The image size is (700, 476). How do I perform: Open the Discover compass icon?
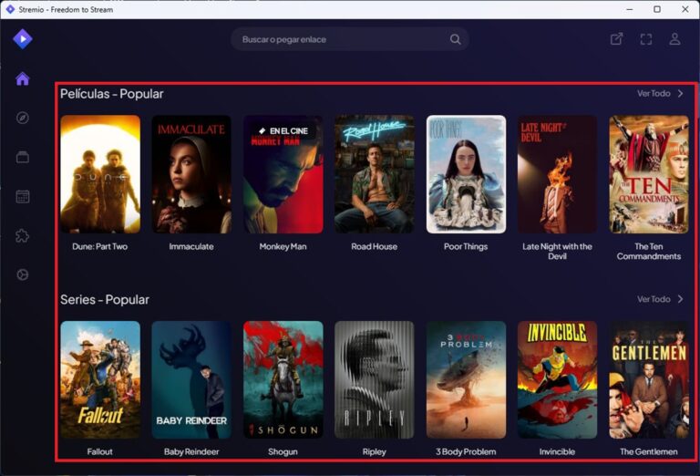[x=22, y=118]
